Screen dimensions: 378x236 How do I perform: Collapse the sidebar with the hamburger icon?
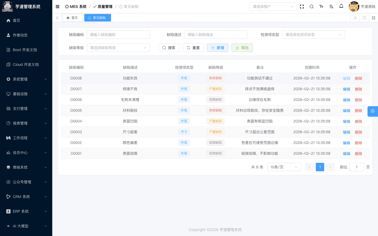[x=57, y=7]
